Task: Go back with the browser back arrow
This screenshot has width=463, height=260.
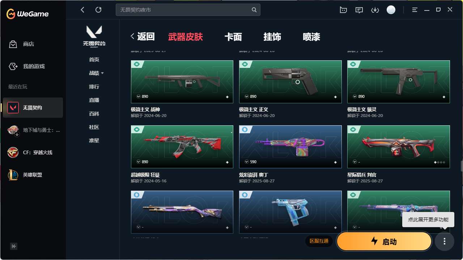Action: tap(82, 10)
